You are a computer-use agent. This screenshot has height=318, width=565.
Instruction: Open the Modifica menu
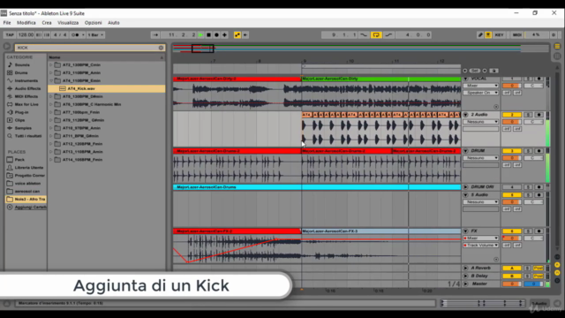click(x=26, y=23)
